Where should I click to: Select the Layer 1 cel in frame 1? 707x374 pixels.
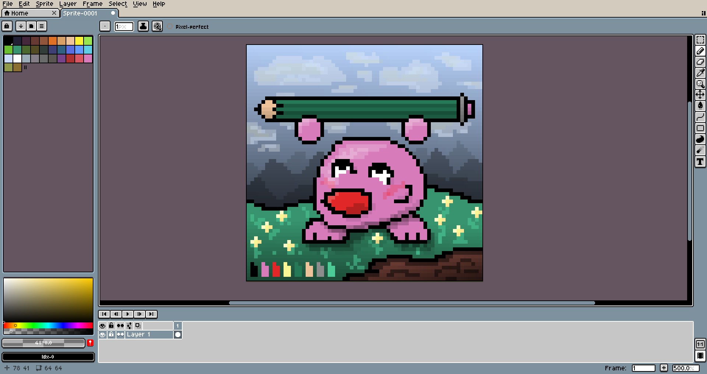click(177, 334)
